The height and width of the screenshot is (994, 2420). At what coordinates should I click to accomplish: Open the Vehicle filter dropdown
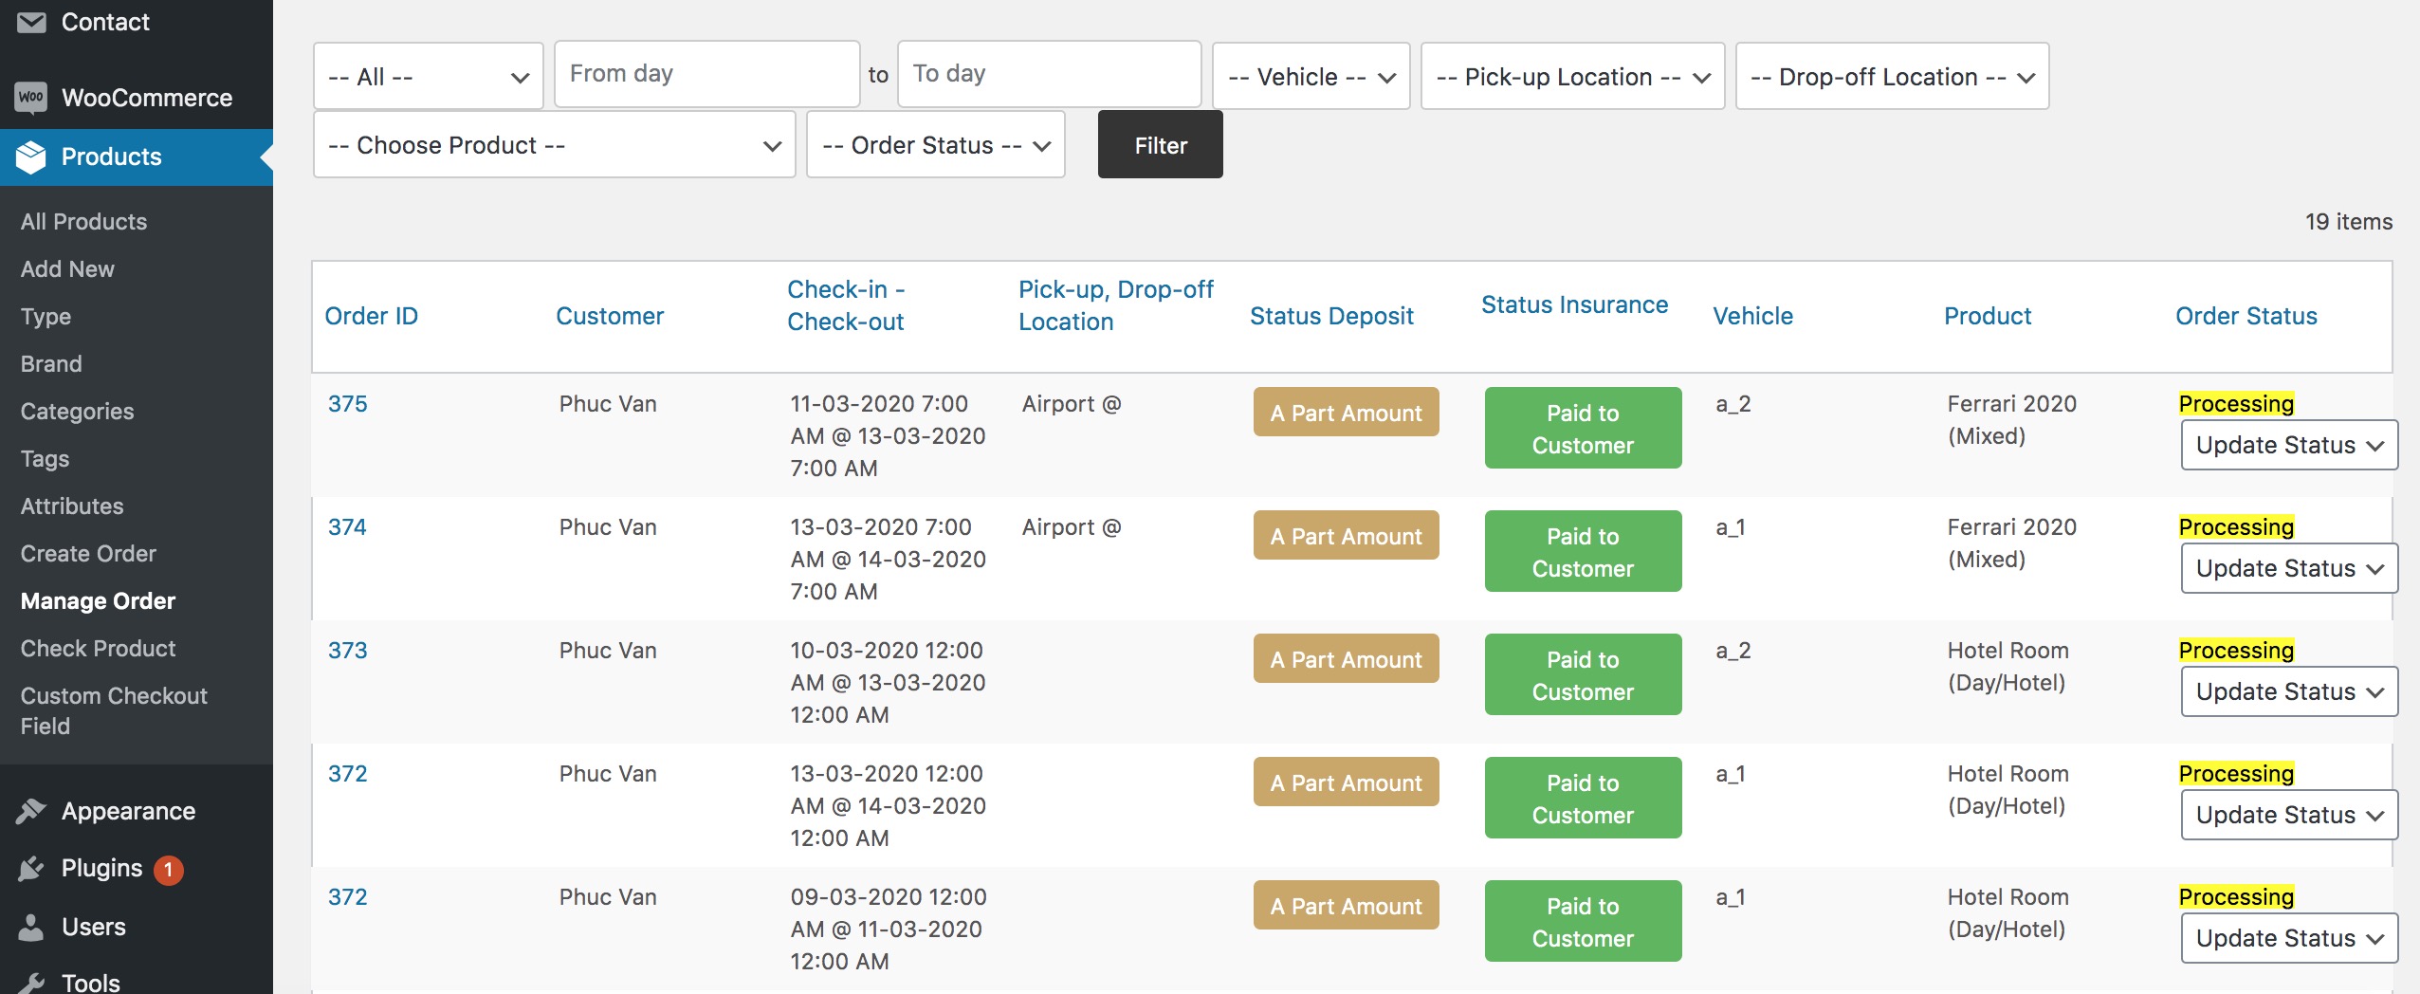[1311, 77]
